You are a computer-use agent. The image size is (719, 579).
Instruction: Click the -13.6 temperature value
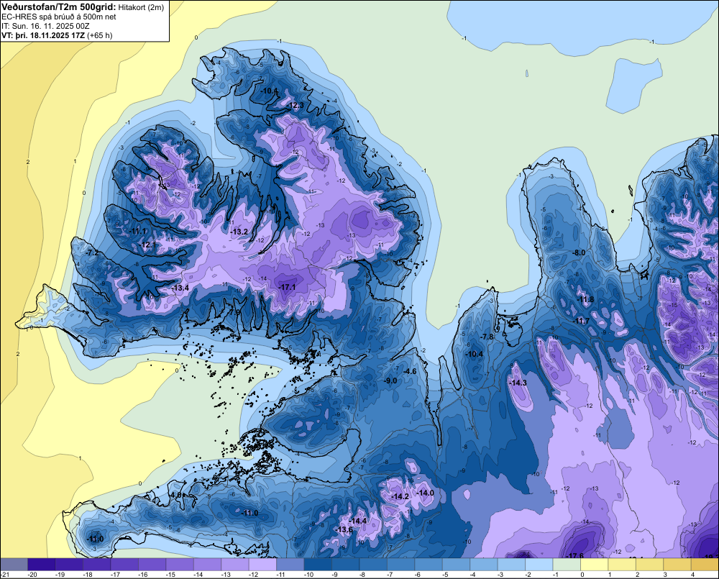pyautogui.click(x=344, y=530)
